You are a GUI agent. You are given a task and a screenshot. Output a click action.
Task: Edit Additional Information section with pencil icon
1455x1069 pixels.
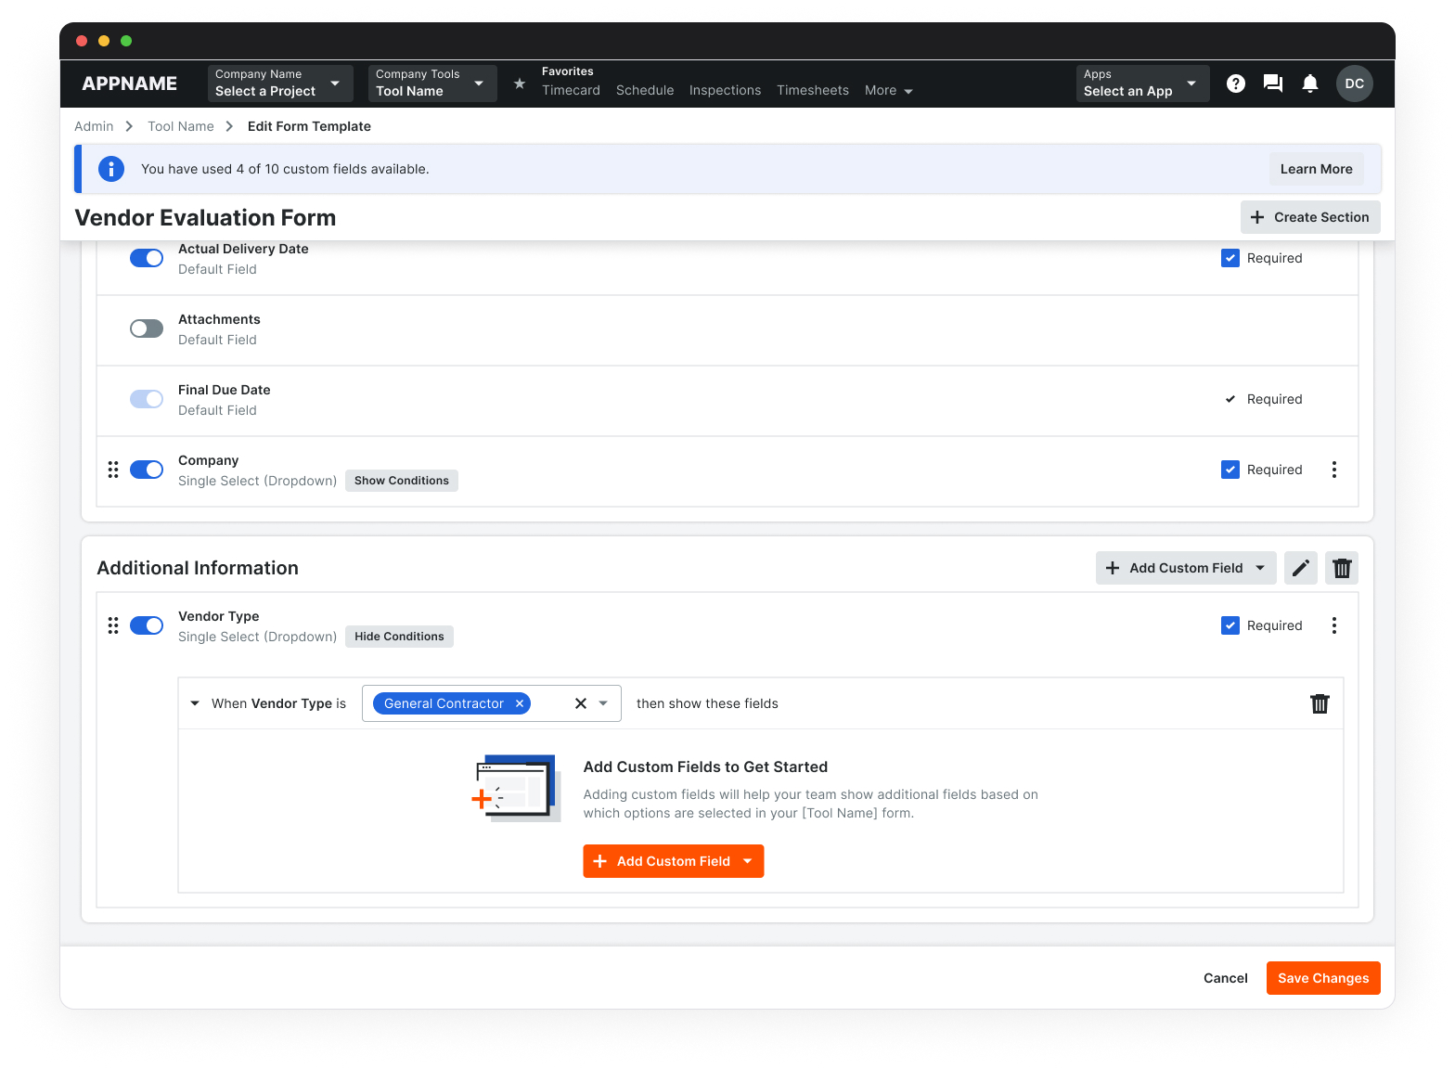click(1300, 568)
